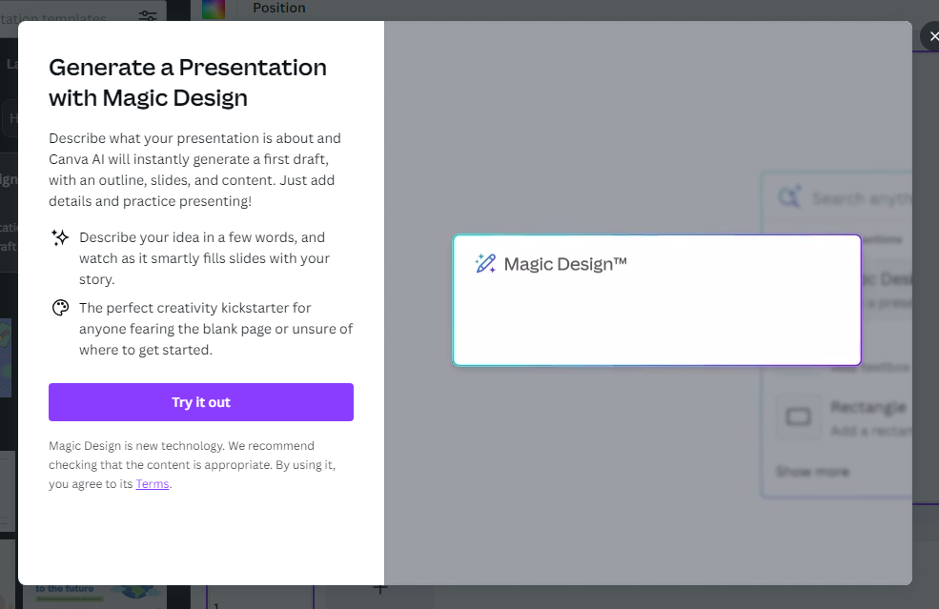Expand the Show more option
Image resolution: width=939 pixels, height=609 pixels.
click(x=812, y=472)
